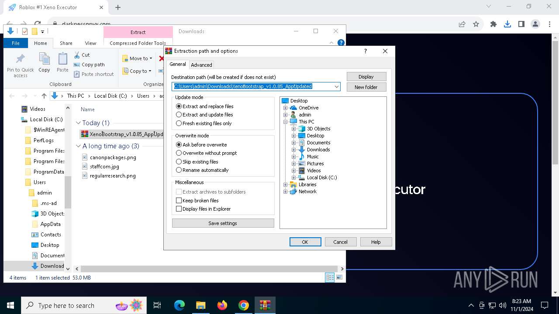
Task: Expand Downloads node in folder tree
Action: pyautogui.click(x=294, y=150)
